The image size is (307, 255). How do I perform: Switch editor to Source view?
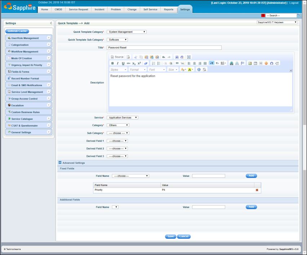117,57
